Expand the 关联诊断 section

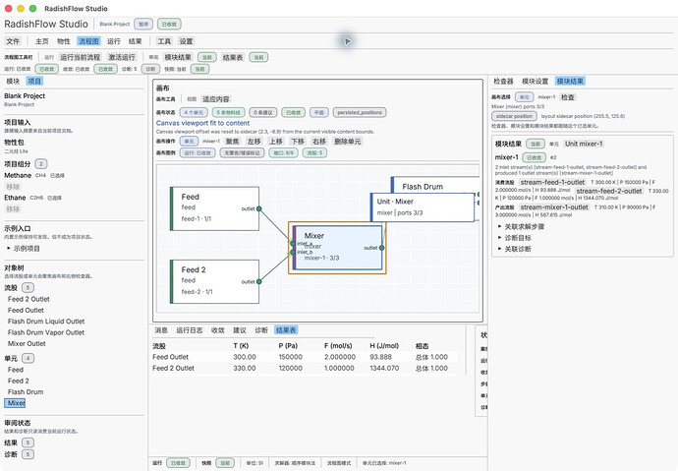coord(499,249)
